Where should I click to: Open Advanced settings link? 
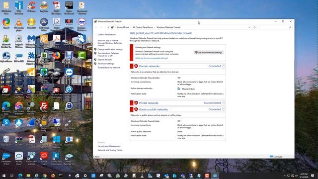coord(106,64)
